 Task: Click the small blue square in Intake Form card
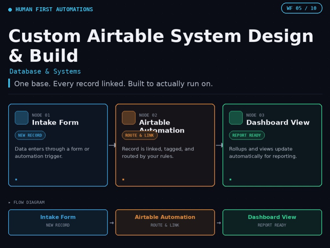tap(16, 180)
